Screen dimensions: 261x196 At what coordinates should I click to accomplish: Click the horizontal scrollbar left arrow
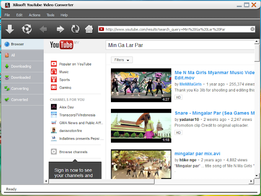[46, 181]
